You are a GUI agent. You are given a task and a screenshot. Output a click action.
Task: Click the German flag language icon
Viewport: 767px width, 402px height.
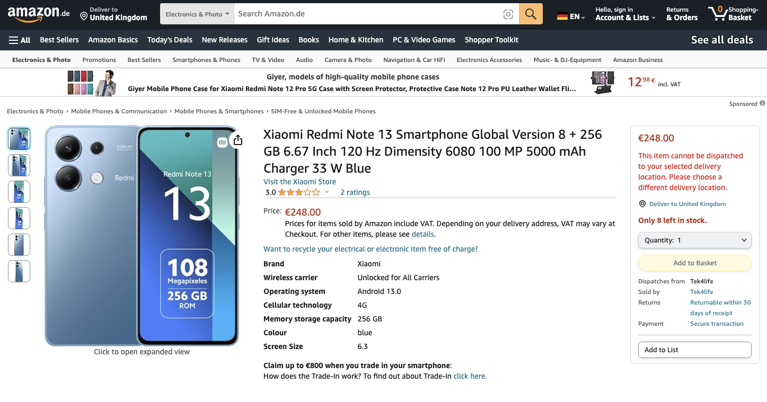[x=562, y=16]
